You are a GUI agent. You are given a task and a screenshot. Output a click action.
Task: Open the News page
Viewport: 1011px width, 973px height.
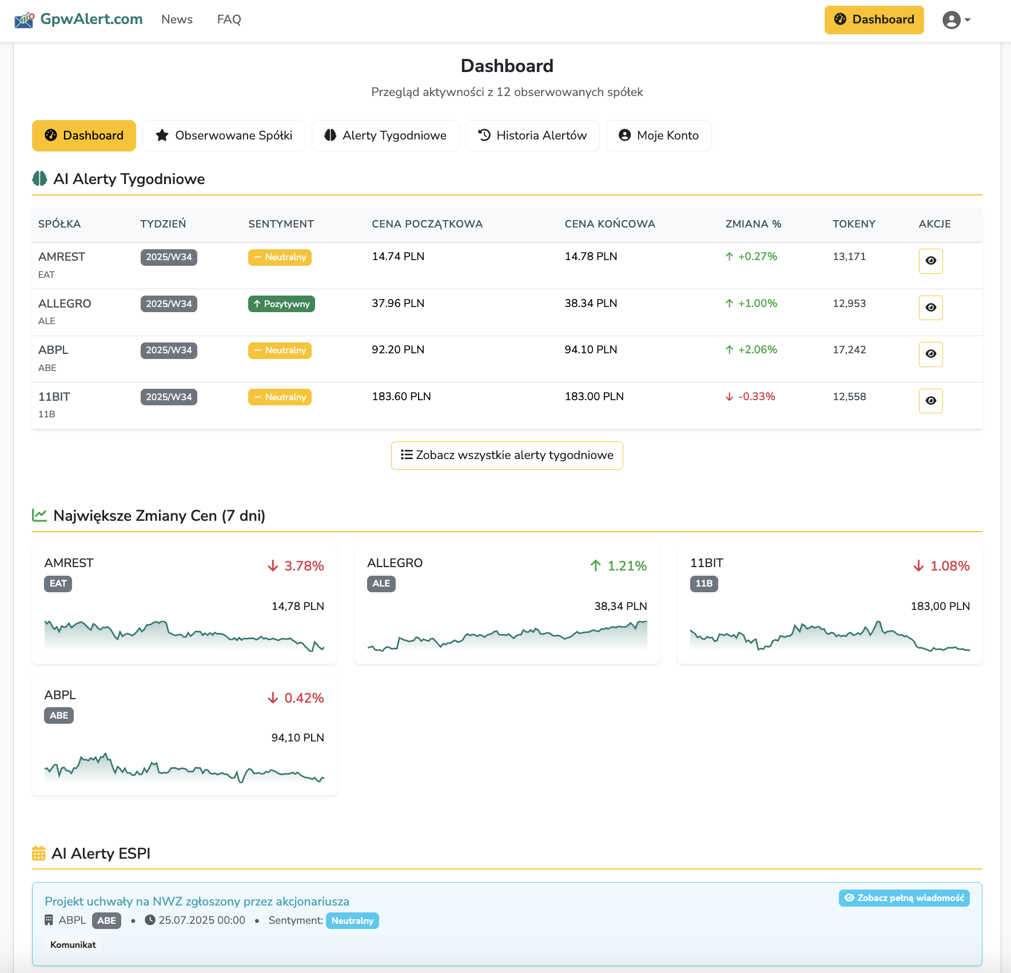point(177,19)
